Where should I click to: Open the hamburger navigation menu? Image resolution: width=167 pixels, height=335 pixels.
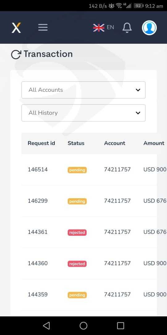[43, 27]
